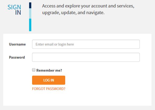Viewport: 155px width, 110px height.
Task: Click the dark IN heading word
Action: pyautogui.click(x=18, y=13)
